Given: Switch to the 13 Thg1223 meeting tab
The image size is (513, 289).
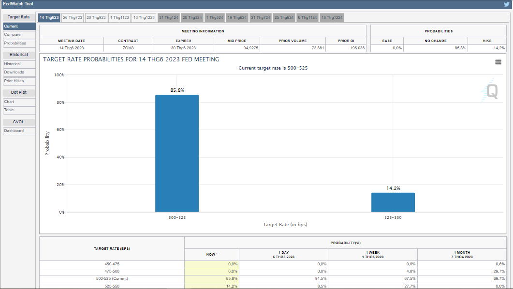Looking at the screenshot, I should click(x=144, y=18).
